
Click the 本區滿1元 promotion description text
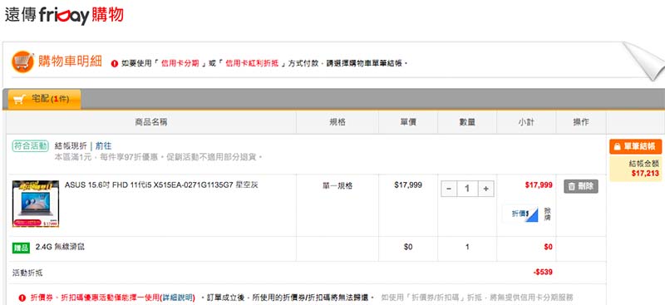(x=159, y=157)
